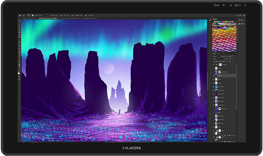Open the Flow value dropdown
This screenshot has width=263, height=156.
70,15
